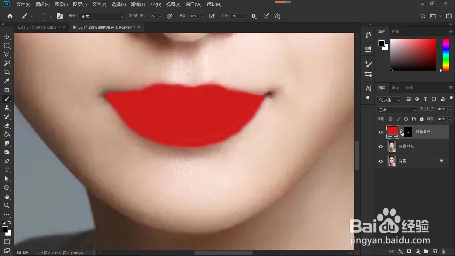Select the Eyedropper tool
The width and height of the screenshot is (455, 256).
(7, 81)
